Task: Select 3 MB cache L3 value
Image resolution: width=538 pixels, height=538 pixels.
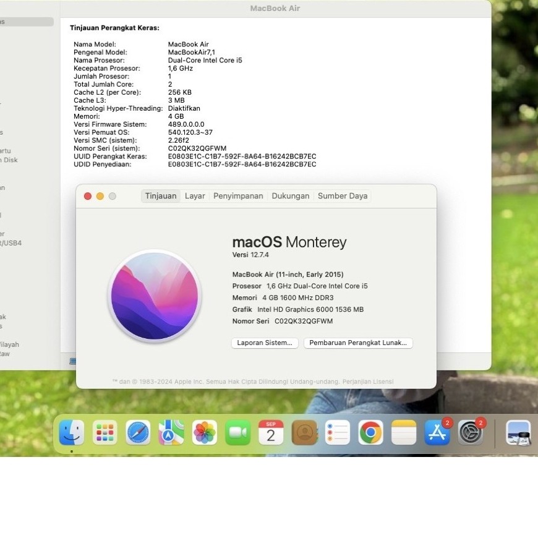Action: pyautogui.click(x=176, y=100)
